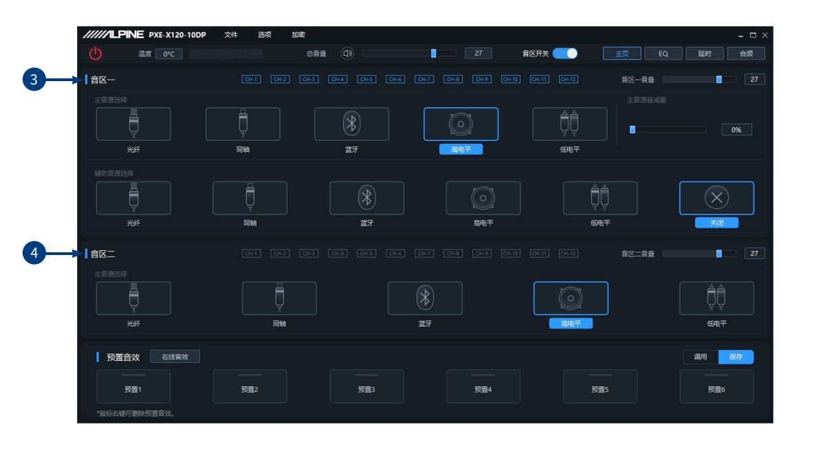Screen dimensions: 825x475
Task: Select preset slot 预置1
Action: (x=133, y=386)
